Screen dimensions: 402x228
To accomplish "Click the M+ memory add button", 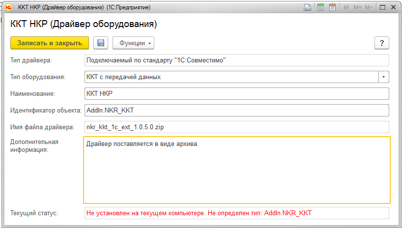I will click(x=357, y=8).
